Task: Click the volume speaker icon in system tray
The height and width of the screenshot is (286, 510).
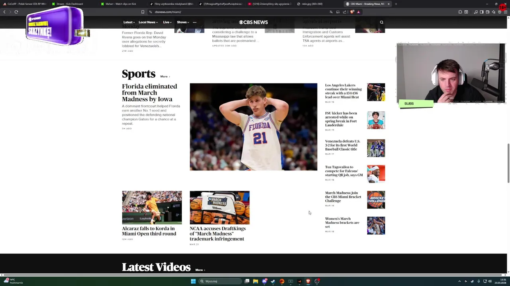Action: [x=490, y=281]
